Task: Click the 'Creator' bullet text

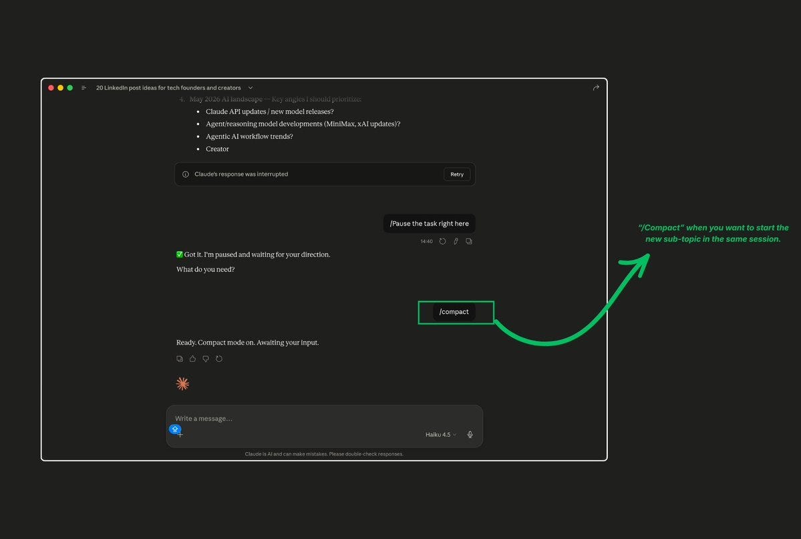Action: coord(217,149)
